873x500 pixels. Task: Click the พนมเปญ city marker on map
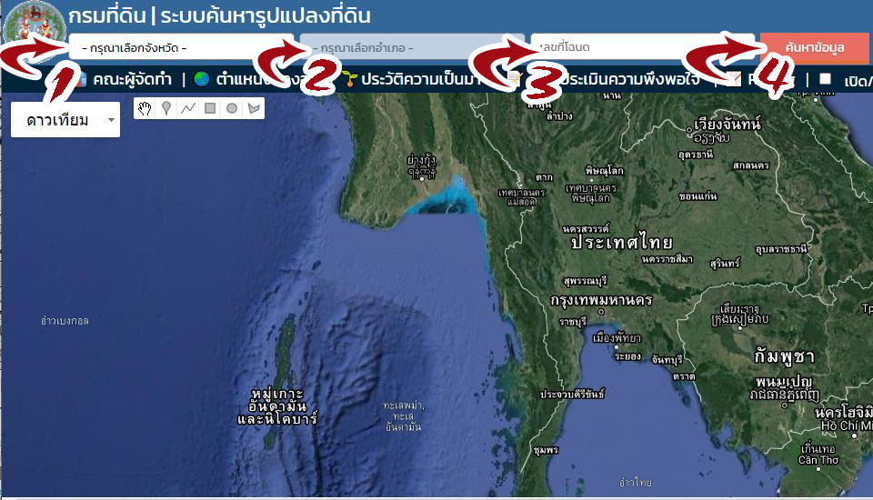(x=785, y=405)
